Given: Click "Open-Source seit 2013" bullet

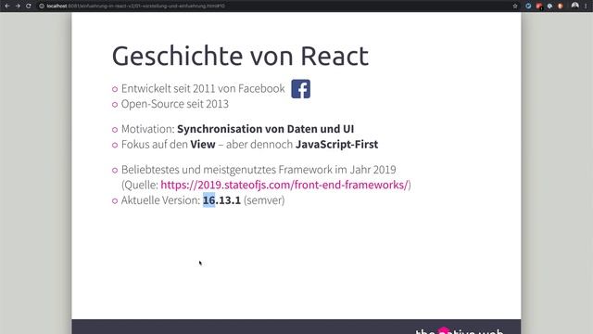Looking at the screenshot, I should point(175,104).
